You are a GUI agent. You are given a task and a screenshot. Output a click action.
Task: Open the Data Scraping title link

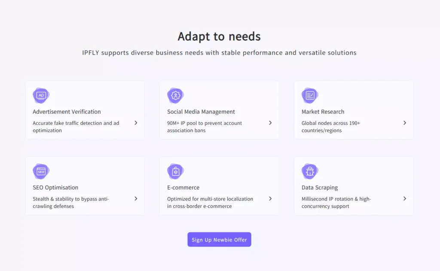pyautogui.click(x=320, y=187)
